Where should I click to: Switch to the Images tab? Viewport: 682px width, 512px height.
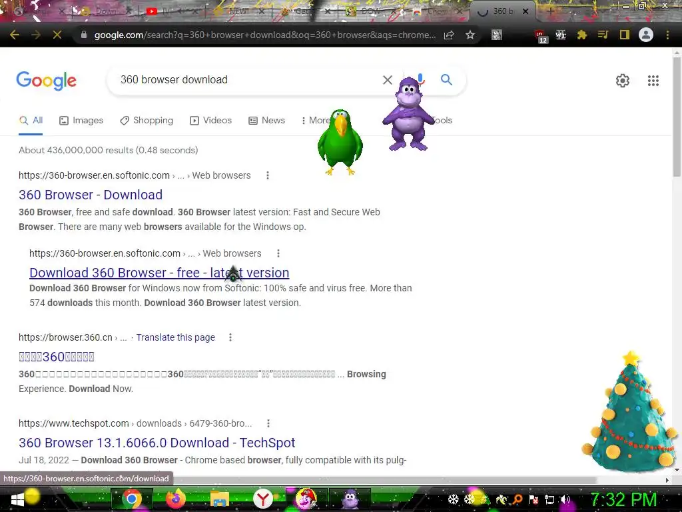(x=81, y=120)
